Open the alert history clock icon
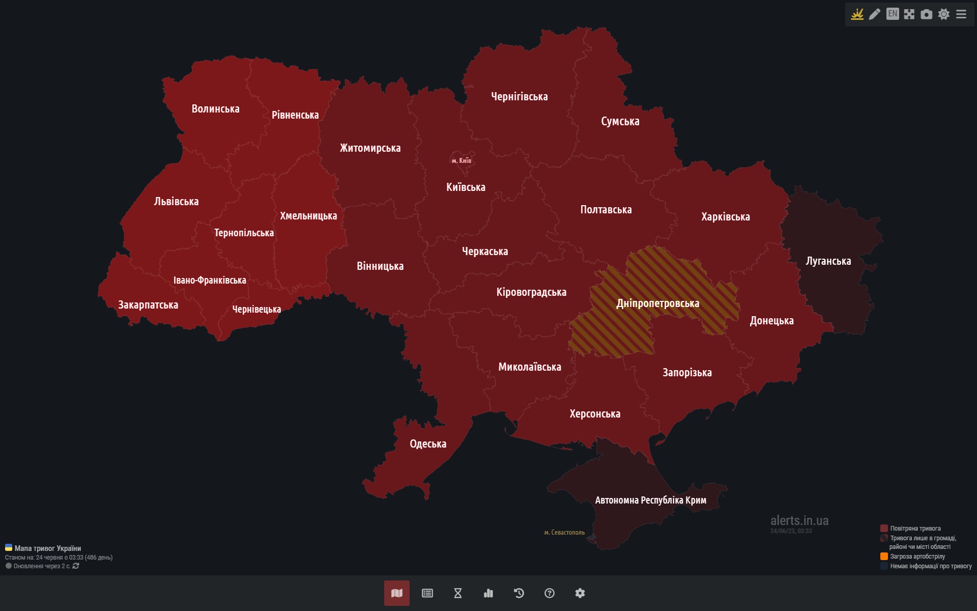The height and width of the screenshot is (611, 977). click(x=519, y=593)
